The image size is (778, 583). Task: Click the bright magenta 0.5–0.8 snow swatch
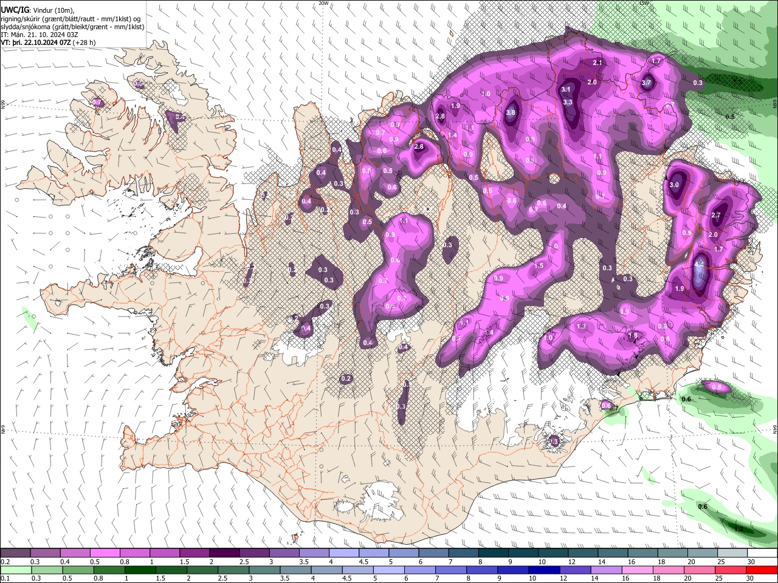click(105, 553)
